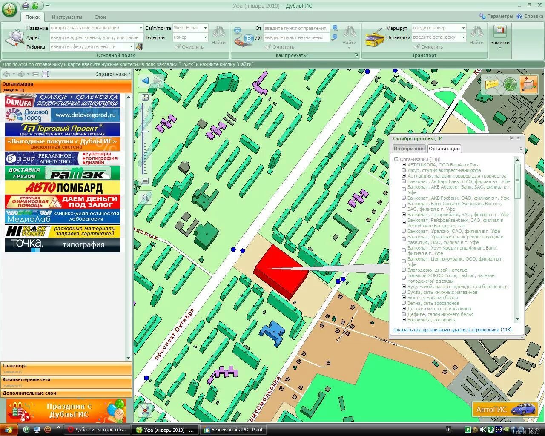Screen dimensions: 545x436
Task: Click the ruler measure tool on map
Action: pyautogui.click(x=492, y=83)
